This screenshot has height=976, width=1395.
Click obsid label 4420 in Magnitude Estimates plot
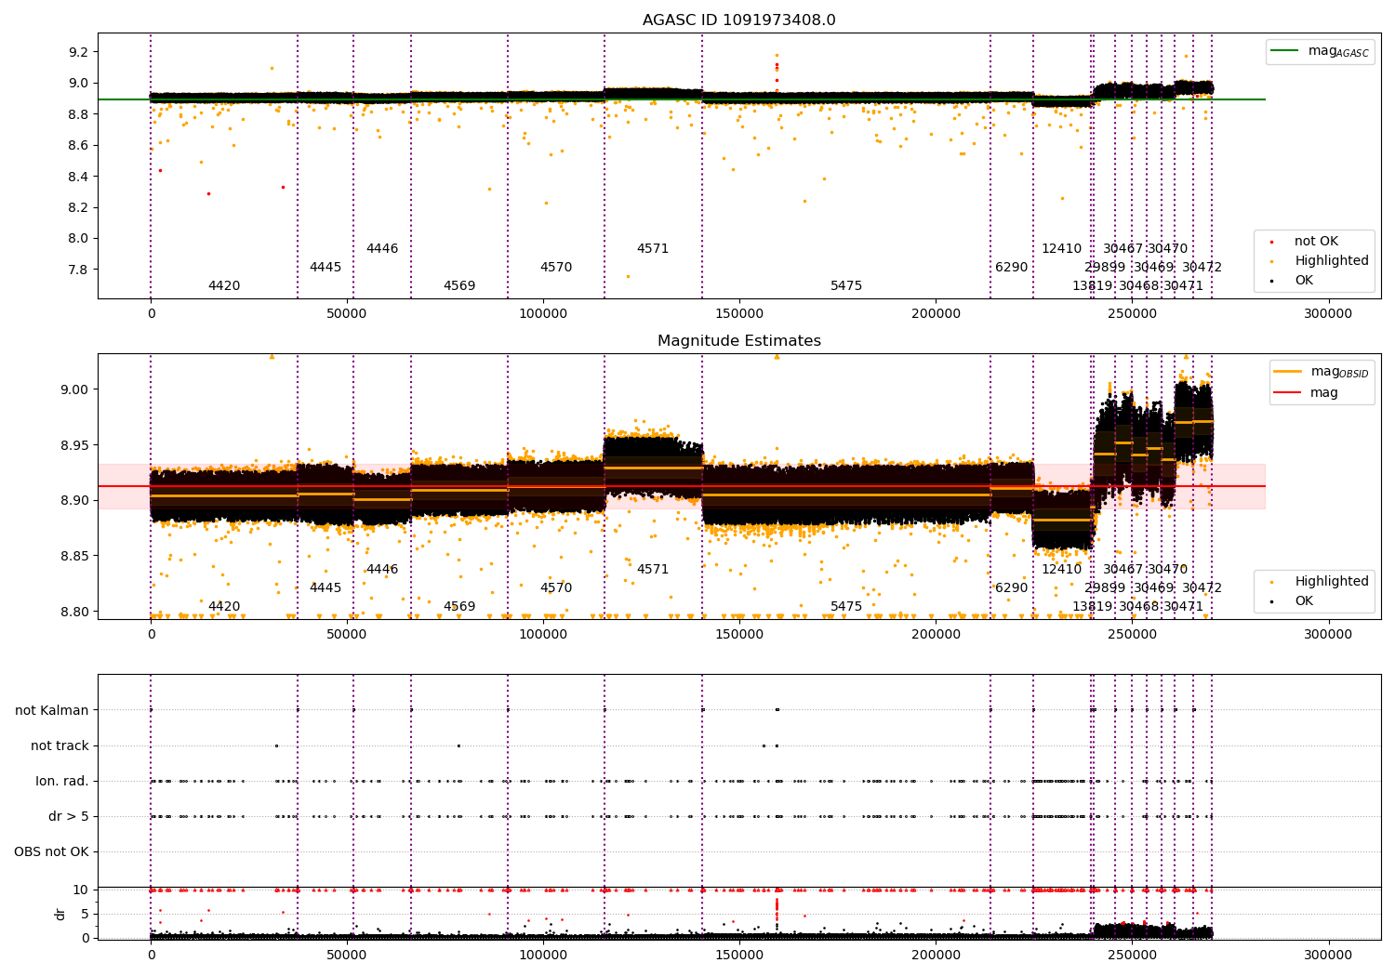(x=224, y=607)
